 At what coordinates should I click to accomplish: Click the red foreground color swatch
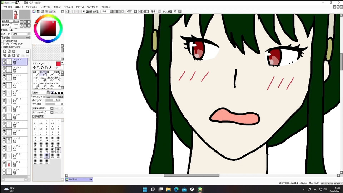tap(58, 64)
